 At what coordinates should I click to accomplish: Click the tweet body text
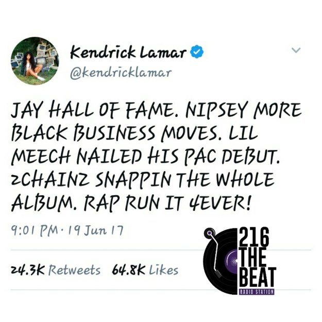pyautogui.click(x=156, y=157)
